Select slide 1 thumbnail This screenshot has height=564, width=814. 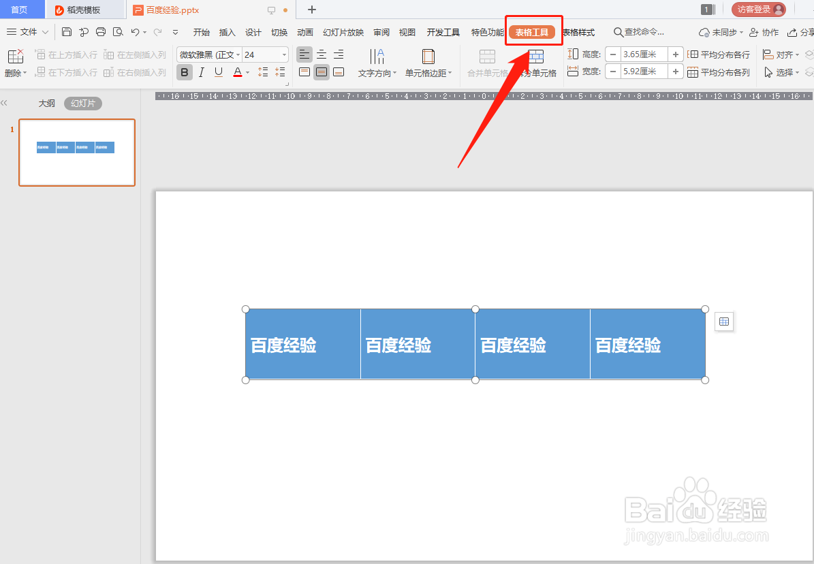tap(77, 152)
